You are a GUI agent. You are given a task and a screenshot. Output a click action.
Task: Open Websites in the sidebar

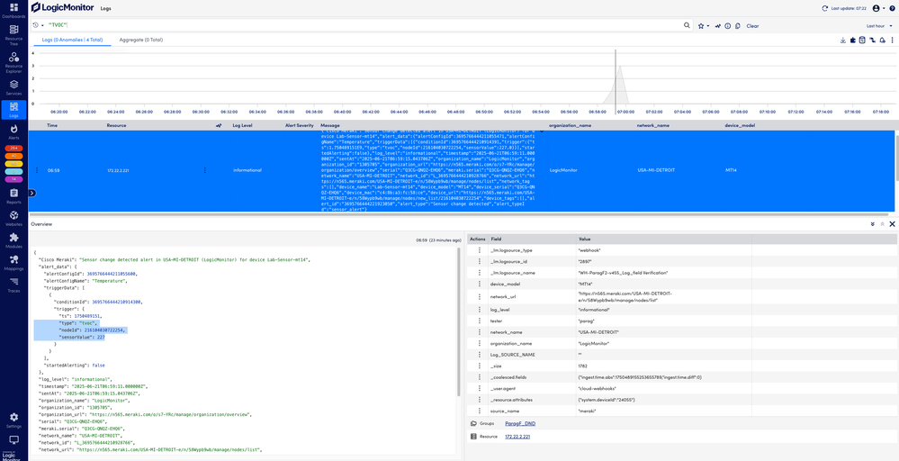[13, 218]
